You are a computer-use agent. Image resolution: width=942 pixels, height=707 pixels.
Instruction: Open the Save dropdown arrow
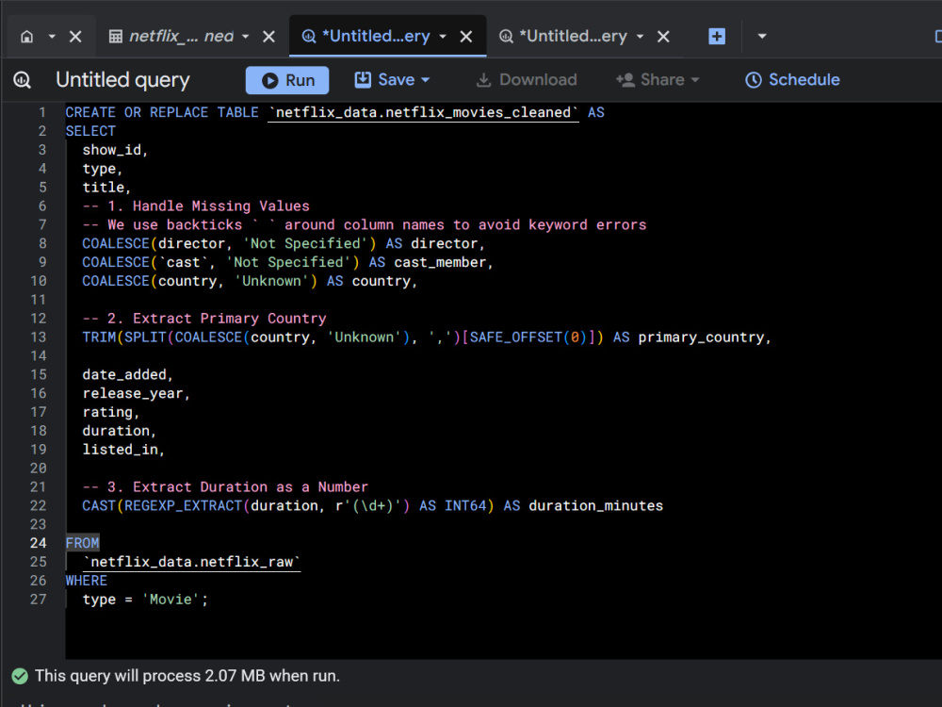coord(426,80)
